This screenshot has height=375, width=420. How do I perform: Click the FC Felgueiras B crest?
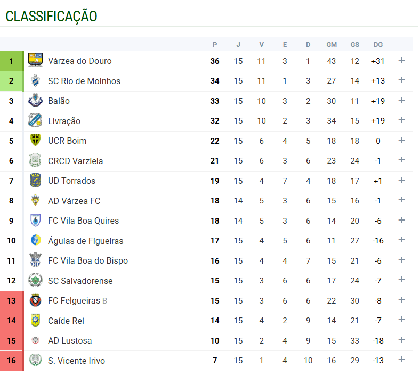(x=35, y=300)
